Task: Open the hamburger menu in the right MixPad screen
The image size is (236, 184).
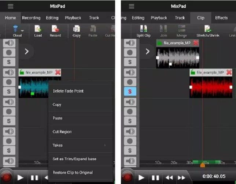Action: pyautogui.click(x=132, y=6)
